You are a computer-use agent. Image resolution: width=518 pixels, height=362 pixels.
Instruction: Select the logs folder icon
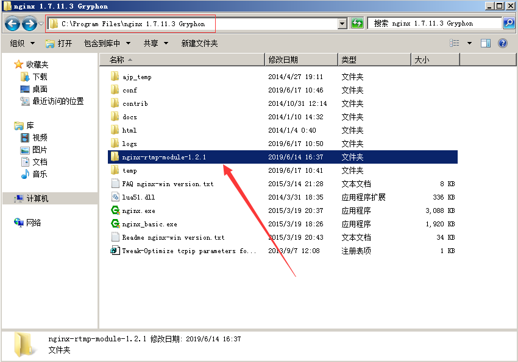115,144
